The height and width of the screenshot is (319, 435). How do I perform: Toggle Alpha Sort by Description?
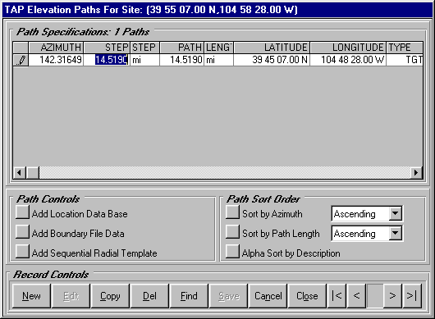coord(232,252)
